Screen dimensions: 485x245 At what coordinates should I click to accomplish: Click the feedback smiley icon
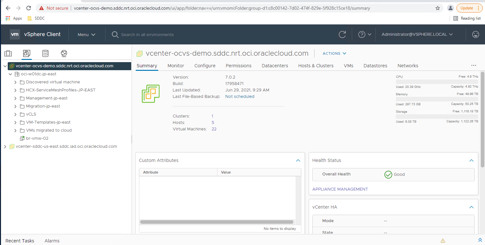(x=475, y=34)
